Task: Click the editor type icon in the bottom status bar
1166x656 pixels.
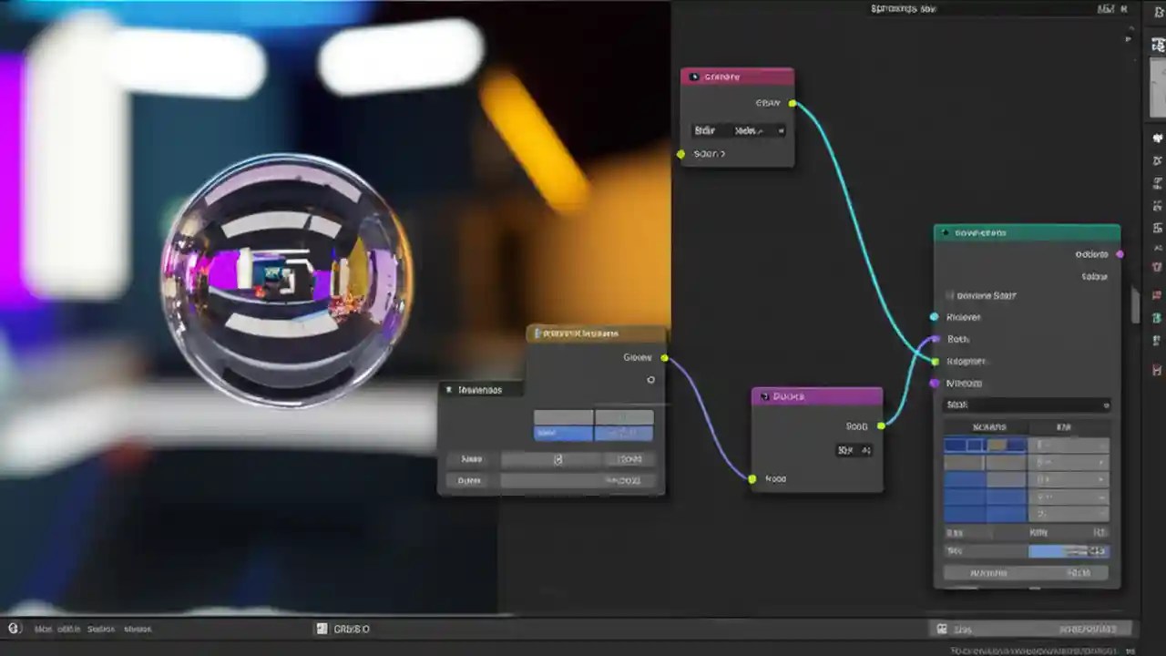Action: (x=321, y=628)
